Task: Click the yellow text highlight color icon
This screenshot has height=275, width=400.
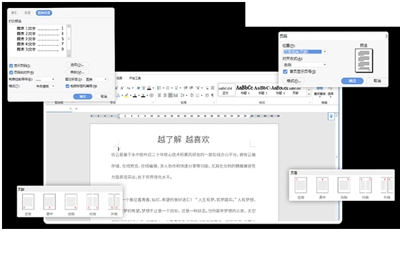Action: pyautogui.click(x=126, y=95)
